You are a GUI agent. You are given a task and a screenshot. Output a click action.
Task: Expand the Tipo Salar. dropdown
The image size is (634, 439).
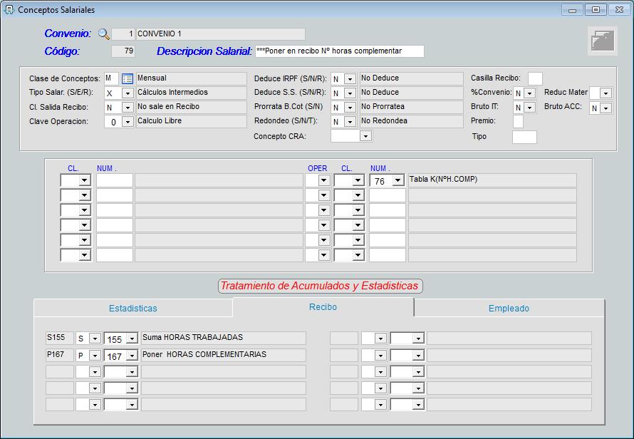(x=128, y=93)
